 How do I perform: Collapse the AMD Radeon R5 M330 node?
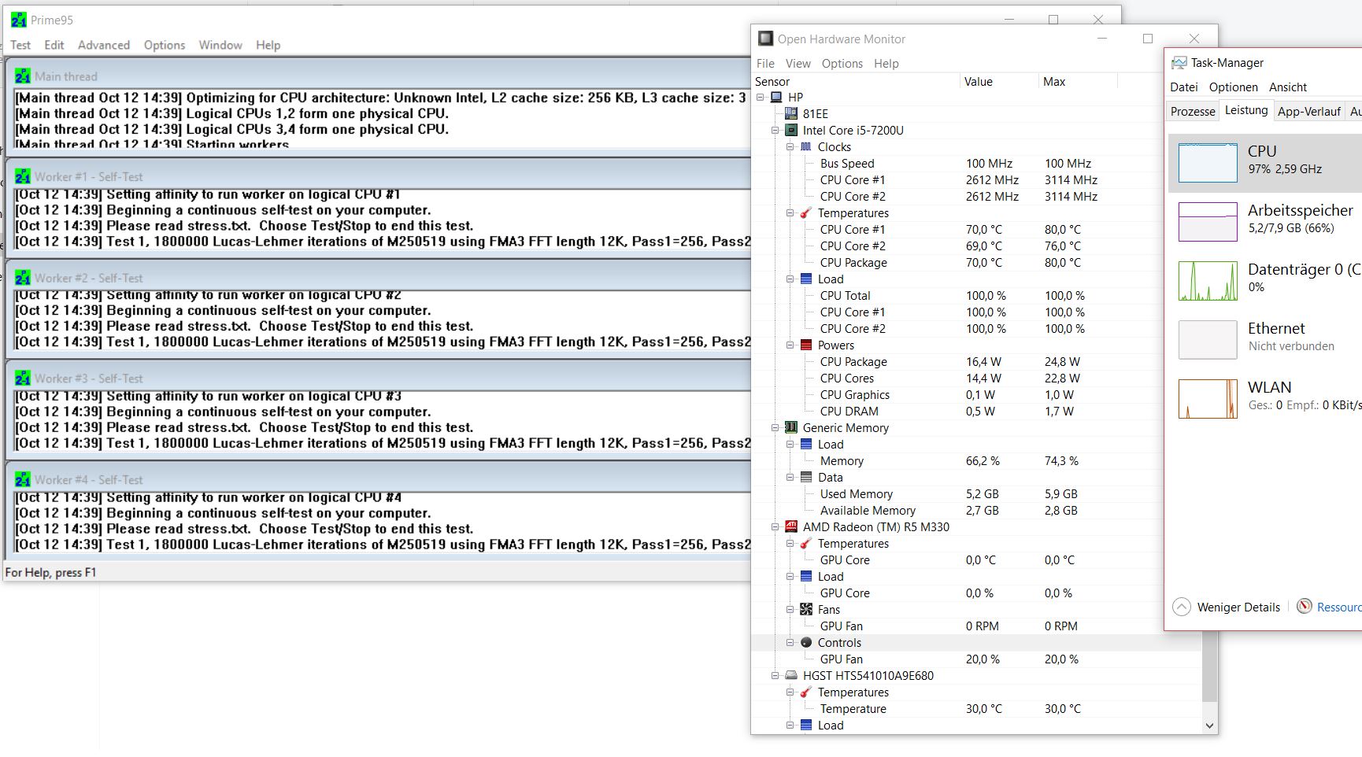(x=775, y=527)
